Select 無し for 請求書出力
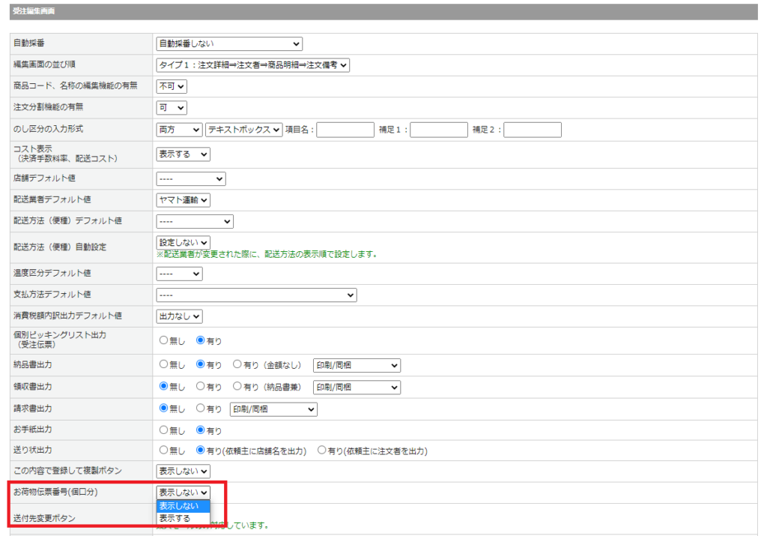 pyautogui.click(x=164, y=408)
